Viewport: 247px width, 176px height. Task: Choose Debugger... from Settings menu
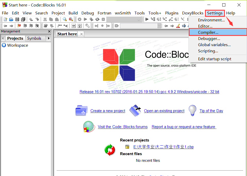218,39
